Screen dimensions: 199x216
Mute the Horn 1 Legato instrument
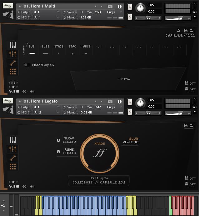click(130, 111)
